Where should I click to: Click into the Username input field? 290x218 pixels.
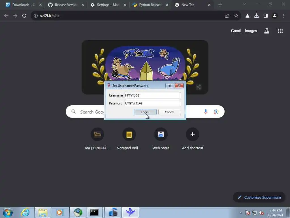tap(153, 95)
